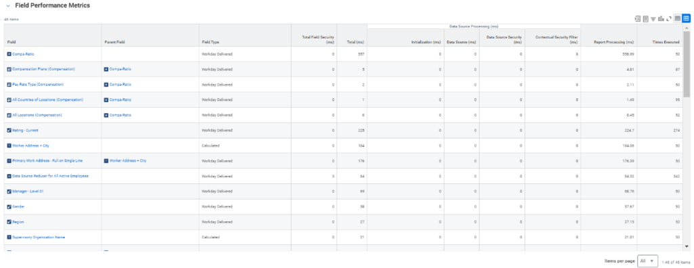The image size is (694, 268).
Task: Open the column chooser icon in the toolbar
Action: point(646,18)
